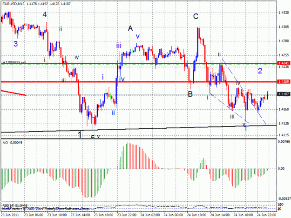Select the 1.4135 price axis label
Image resolution: width=291 pixels, height=218 pixels.
pyautogui.click(x=284, y=124)
